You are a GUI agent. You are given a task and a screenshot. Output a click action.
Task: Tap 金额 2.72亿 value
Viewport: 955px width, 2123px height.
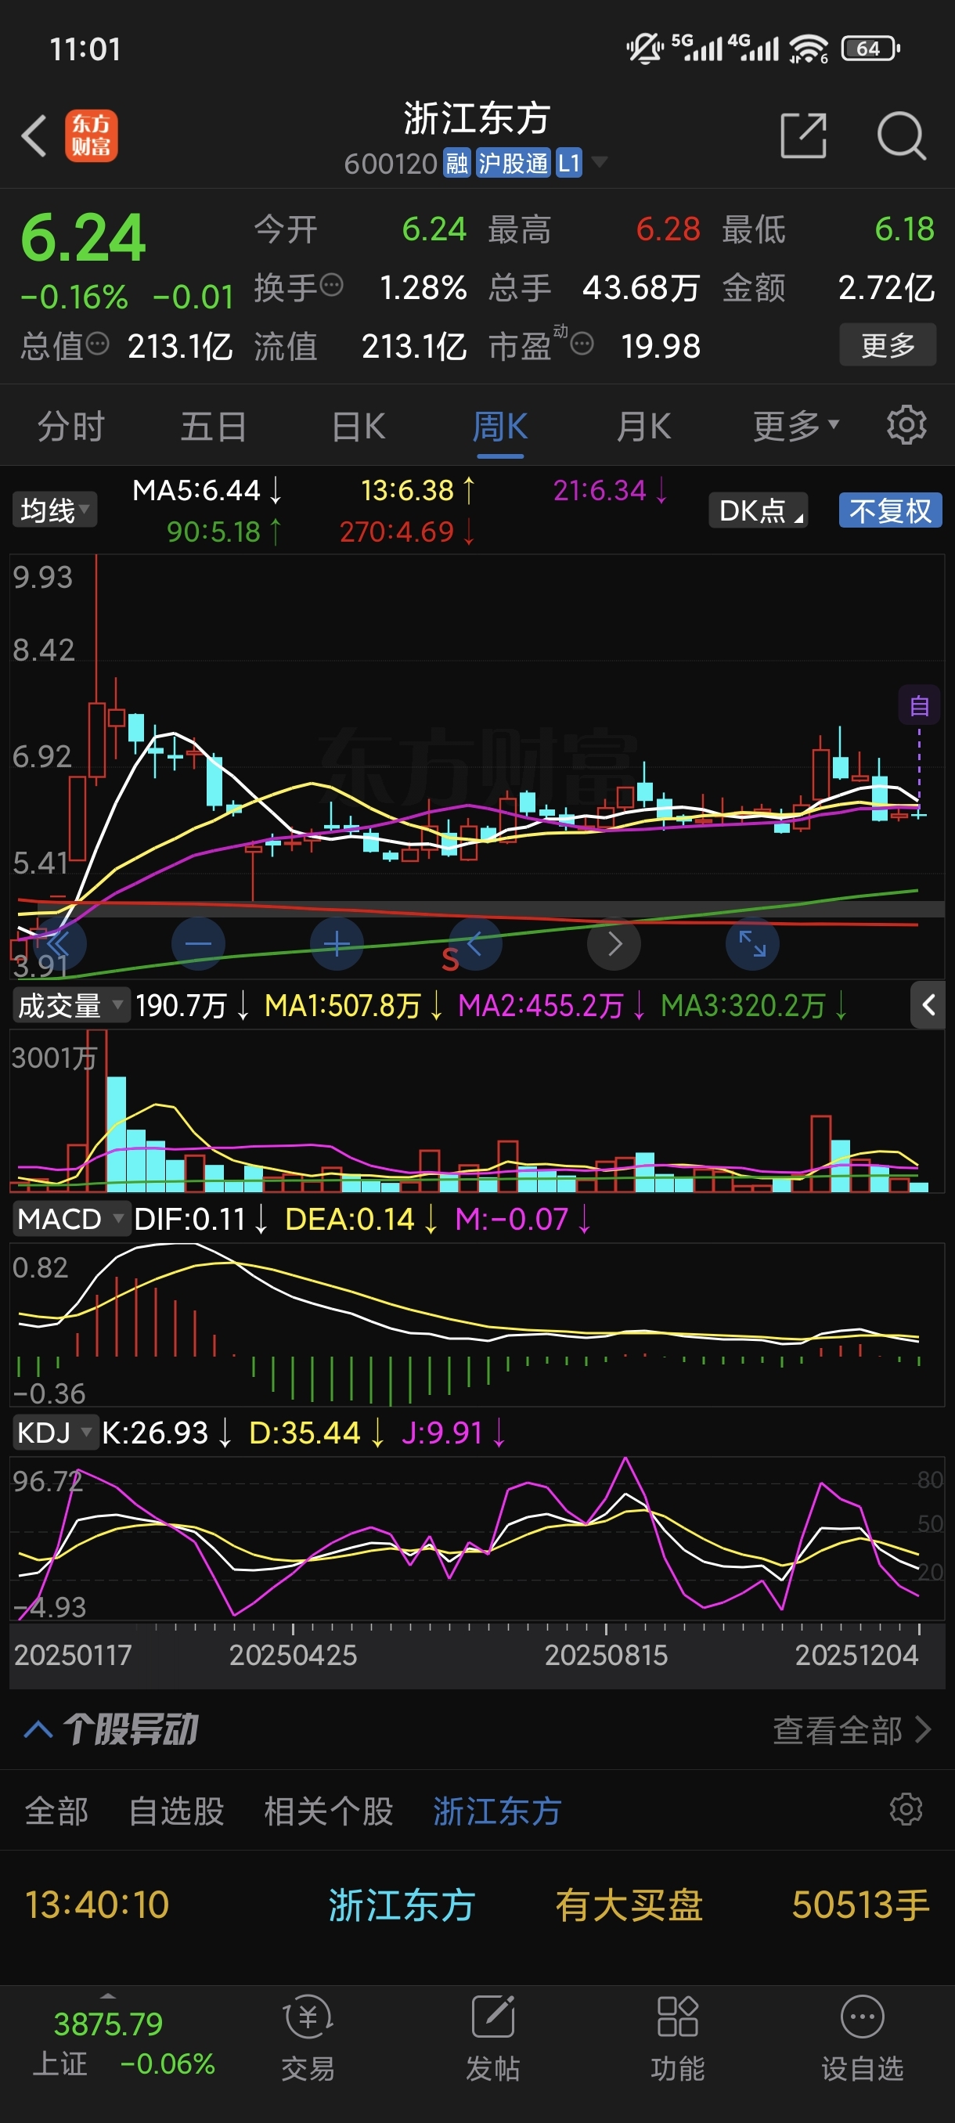(886, 287)
